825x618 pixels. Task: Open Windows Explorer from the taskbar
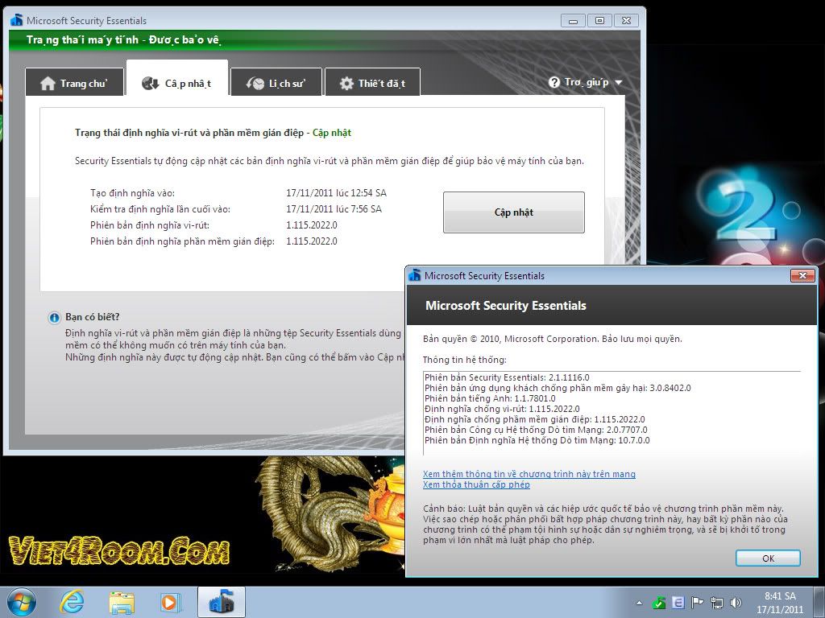(x=122, y=602)
